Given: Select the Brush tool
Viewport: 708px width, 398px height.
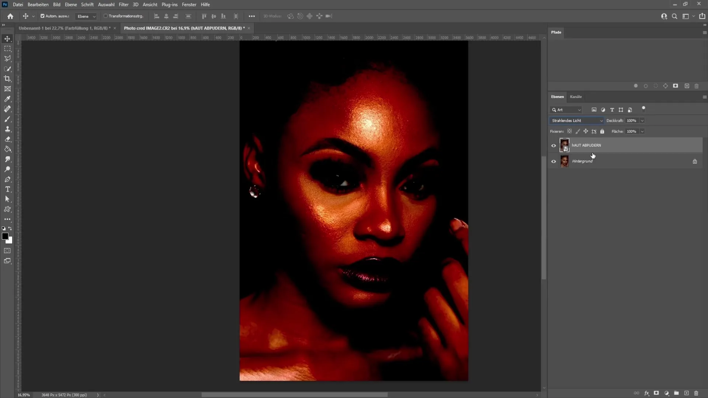Looking at the screenshot, I should (7, 119).
